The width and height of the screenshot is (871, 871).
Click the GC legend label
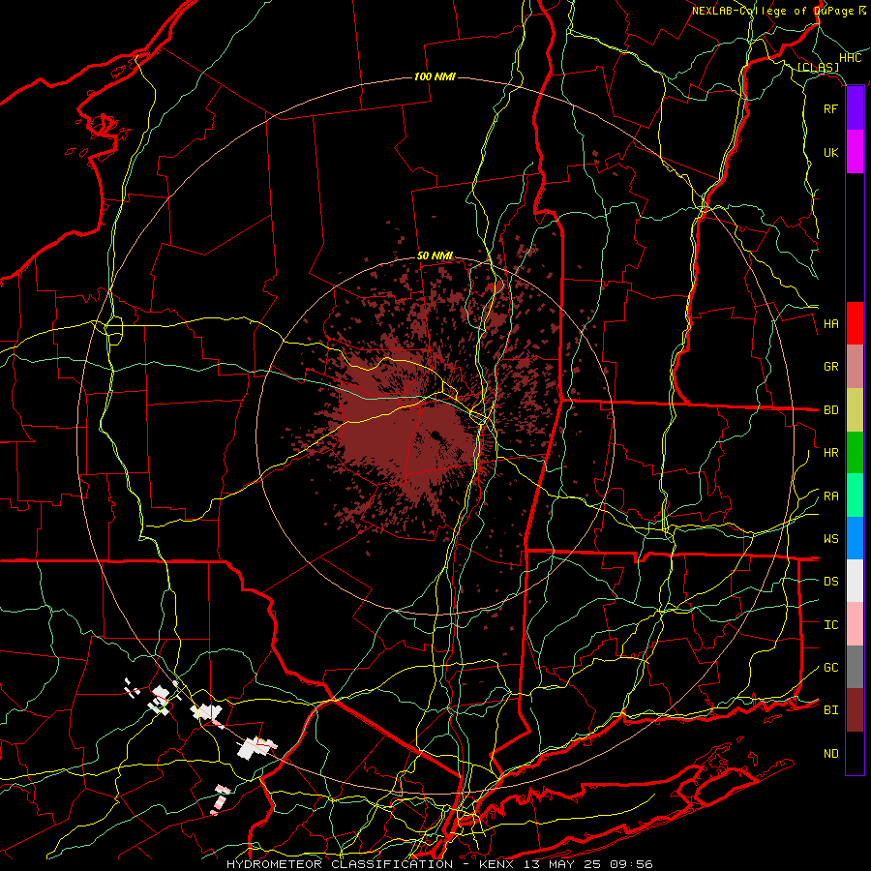click(x=830, y=668)
